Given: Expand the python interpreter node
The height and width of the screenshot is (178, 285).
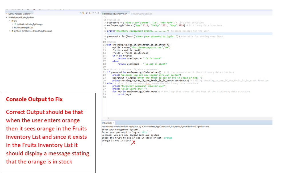Looking at the screenshot, I should click(x=9, y=31).
